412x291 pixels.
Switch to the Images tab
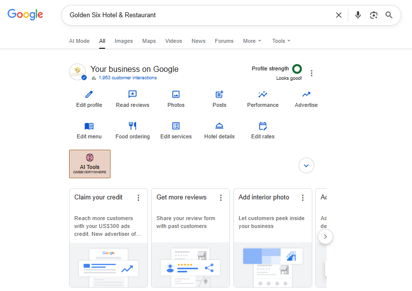(x=123, y=41)
